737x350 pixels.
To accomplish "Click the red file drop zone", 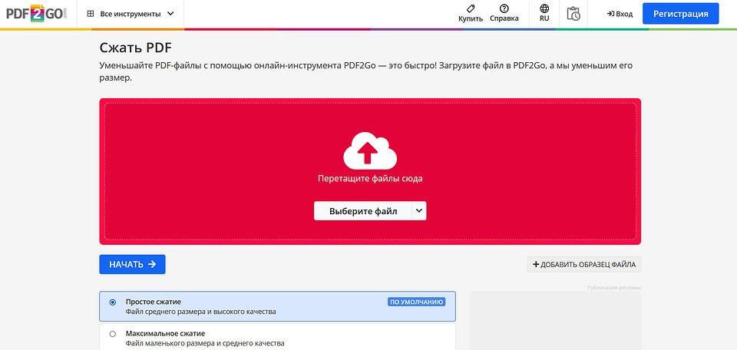I will (x=370, y=171).
